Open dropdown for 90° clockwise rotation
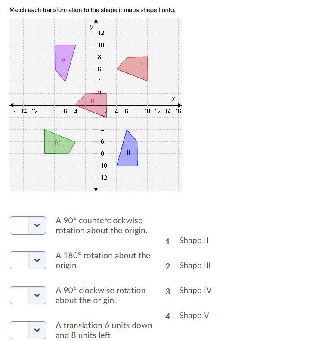The image size is (310, 341). pyautogui.click(x=28, y=295)
